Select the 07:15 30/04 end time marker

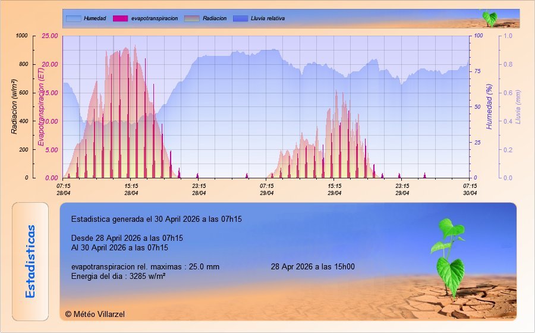470,189
